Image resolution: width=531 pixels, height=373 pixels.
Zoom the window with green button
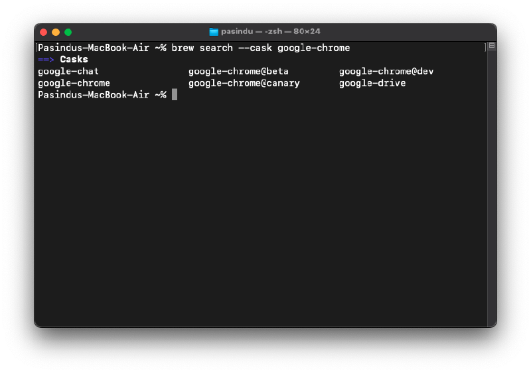(x=68, y=32)
